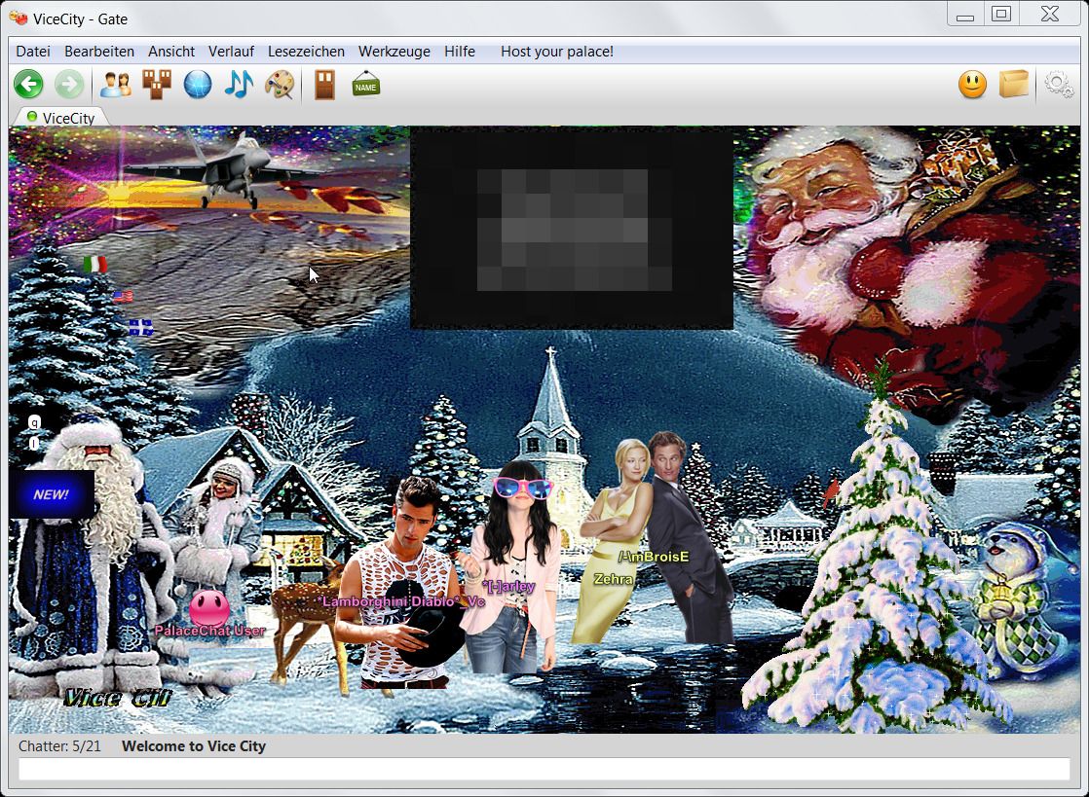Click the chat text input field
The image size is (1089, 797).
coord(544,770)
